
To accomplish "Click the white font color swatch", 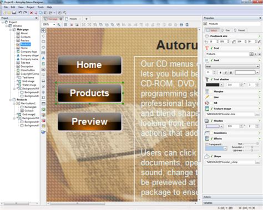I will coord(245,73).
